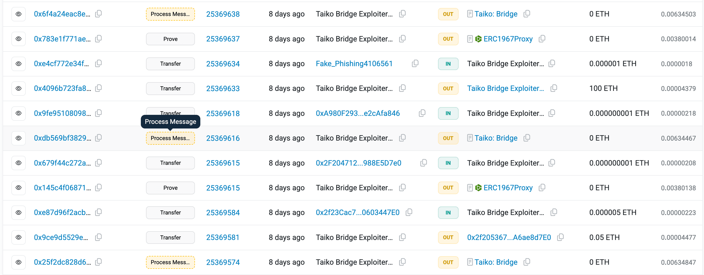704x275 pixels.
Task: Copy transaction hash 0x25f2dc828d6
Action: point(98,262)
